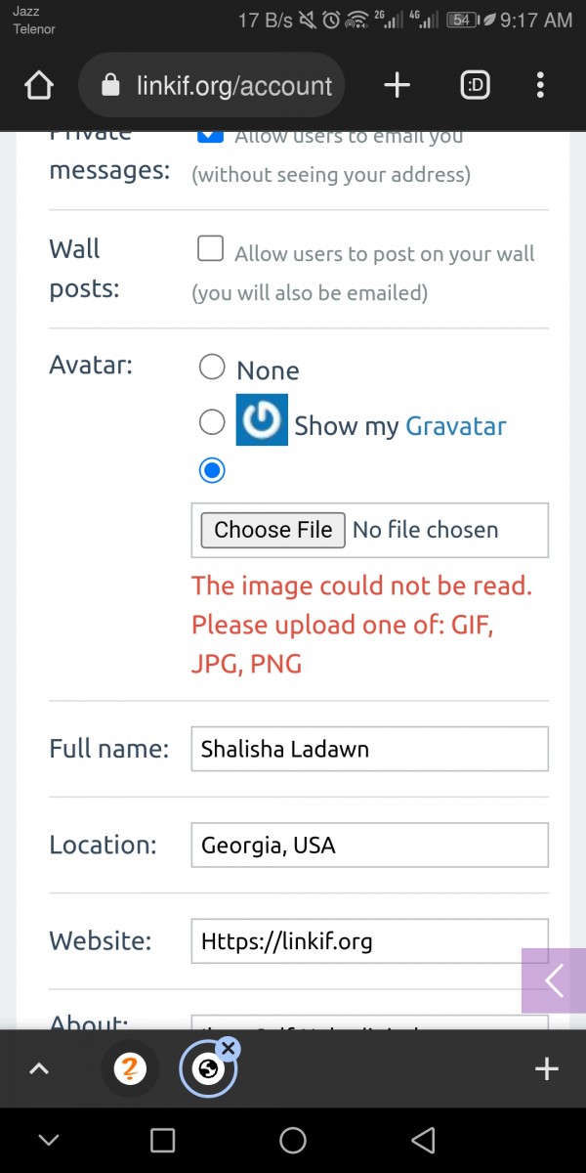Open the Gravatar link
The image size is (586, 1173).
coord(455,426)
